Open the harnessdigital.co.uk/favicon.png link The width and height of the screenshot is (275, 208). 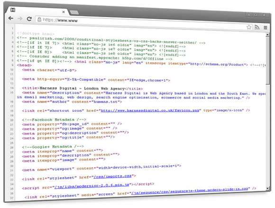(150, 110)
